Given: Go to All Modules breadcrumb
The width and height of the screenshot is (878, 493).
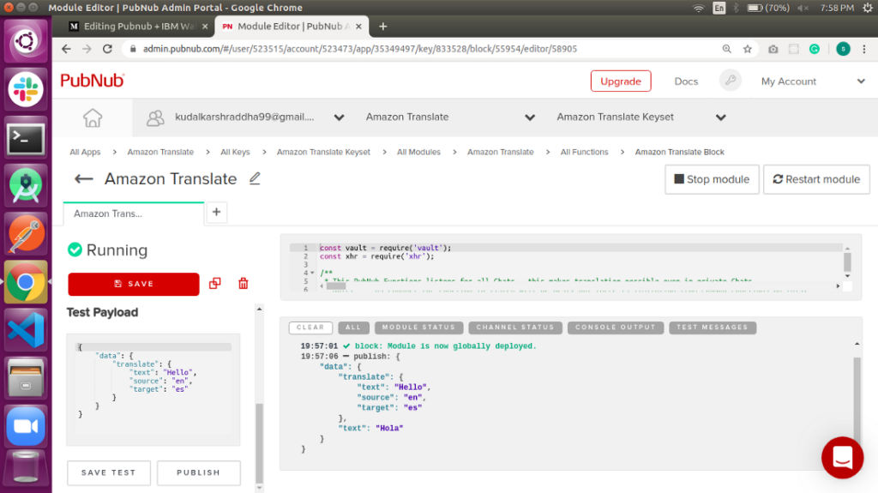Looking at the screenshot, I should 418,152.
